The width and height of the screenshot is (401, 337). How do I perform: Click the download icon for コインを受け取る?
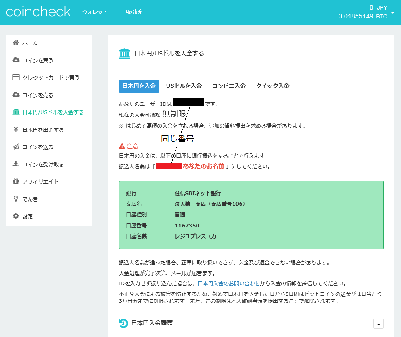[x=16, y=164]
